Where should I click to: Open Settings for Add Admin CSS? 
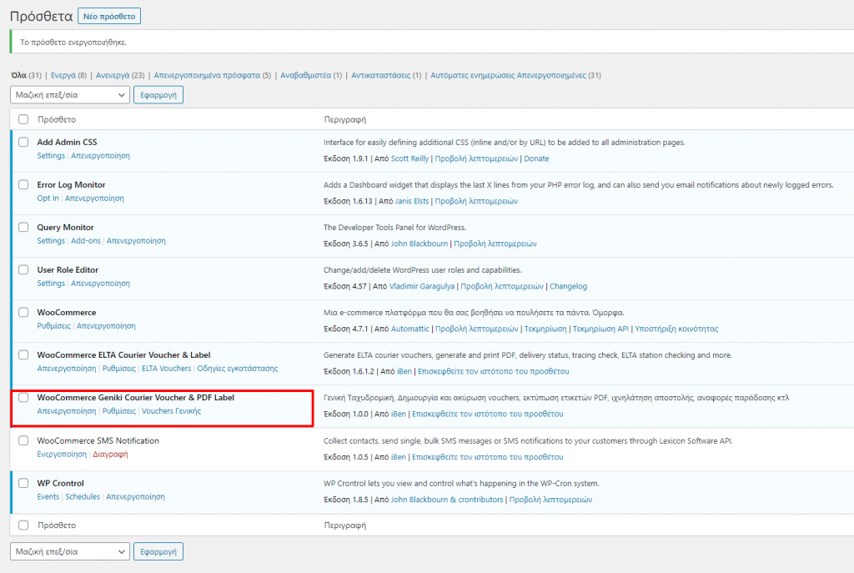point(51,156)
